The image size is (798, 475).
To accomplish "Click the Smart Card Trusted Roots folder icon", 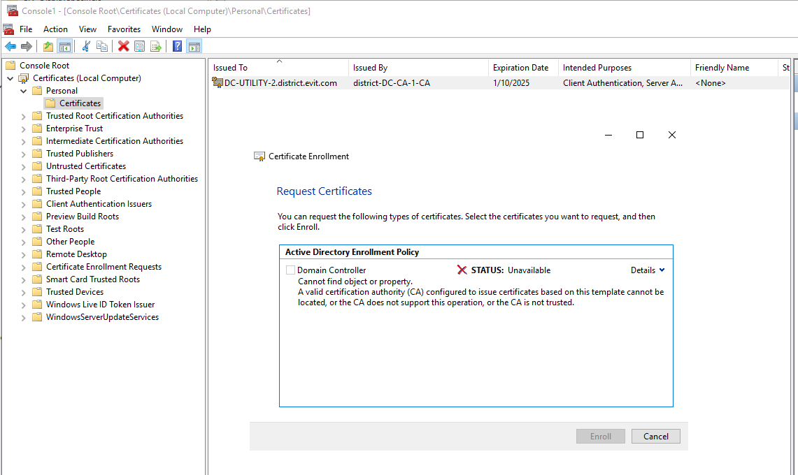I will click(37, 279).
